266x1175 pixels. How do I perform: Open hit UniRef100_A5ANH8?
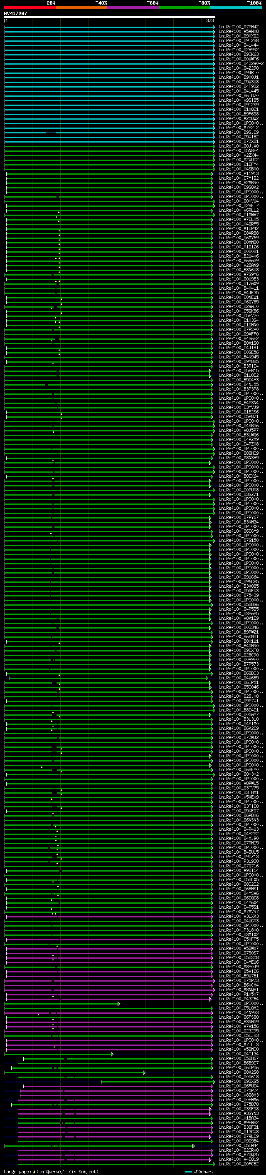tap(238, 32)
